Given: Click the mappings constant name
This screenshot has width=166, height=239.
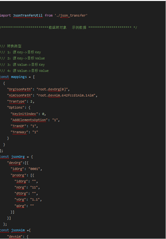Looking at the screenshot, I should pyautogui.click(x=19, y=77).
